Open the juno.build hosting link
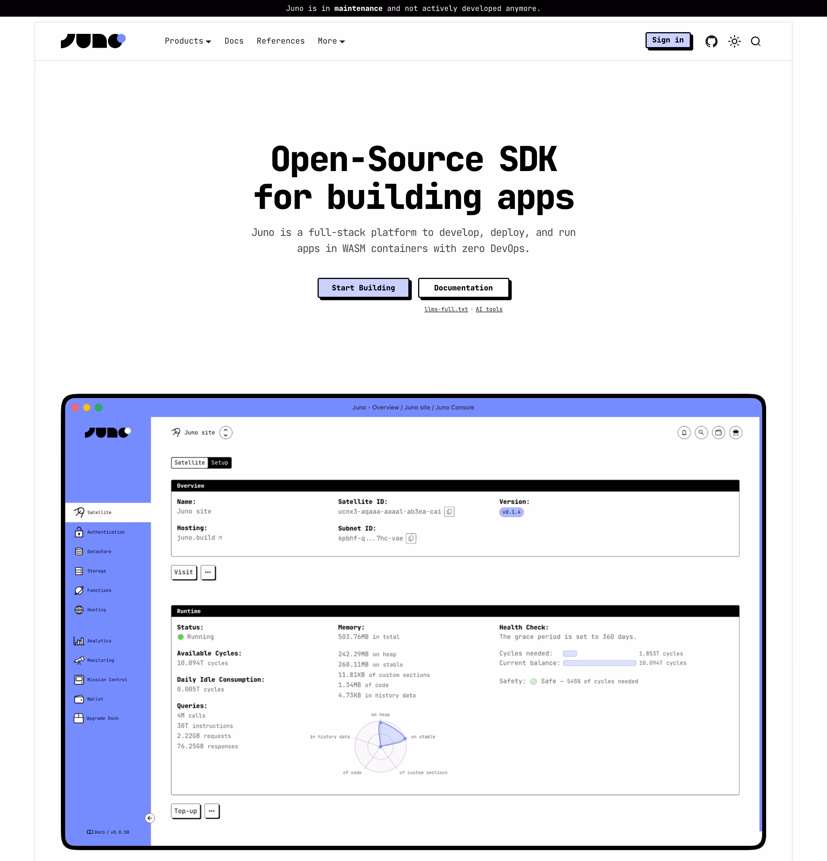Viewport: 827px width, 861px height. point(200,538)
